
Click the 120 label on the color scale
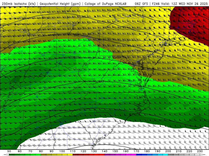click(x=83, y=151)
